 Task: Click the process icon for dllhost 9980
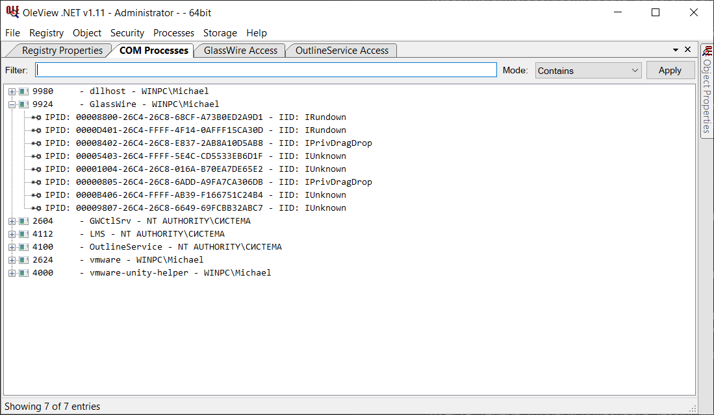click(23, 91)
